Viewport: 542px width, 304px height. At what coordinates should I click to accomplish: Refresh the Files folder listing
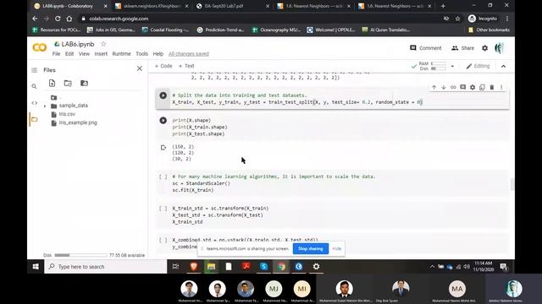coord(68,83)
